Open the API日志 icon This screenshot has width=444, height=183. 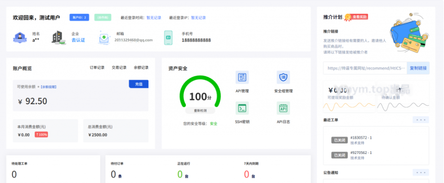283,108
